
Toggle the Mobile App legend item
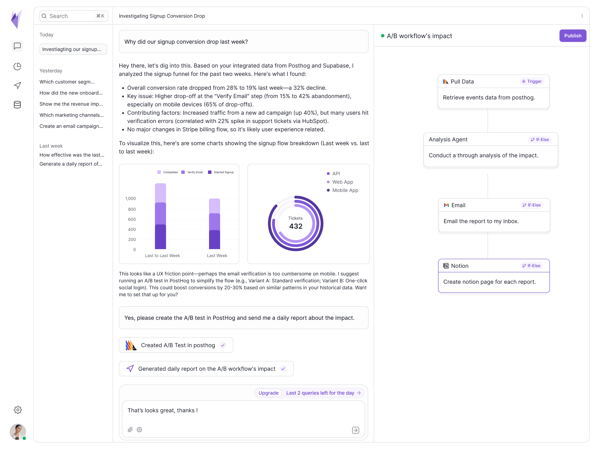click(x=342, y=190)
